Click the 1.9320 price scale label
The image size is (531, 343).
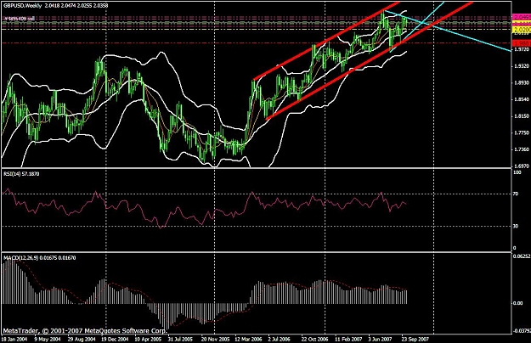[x=522, y=66]
